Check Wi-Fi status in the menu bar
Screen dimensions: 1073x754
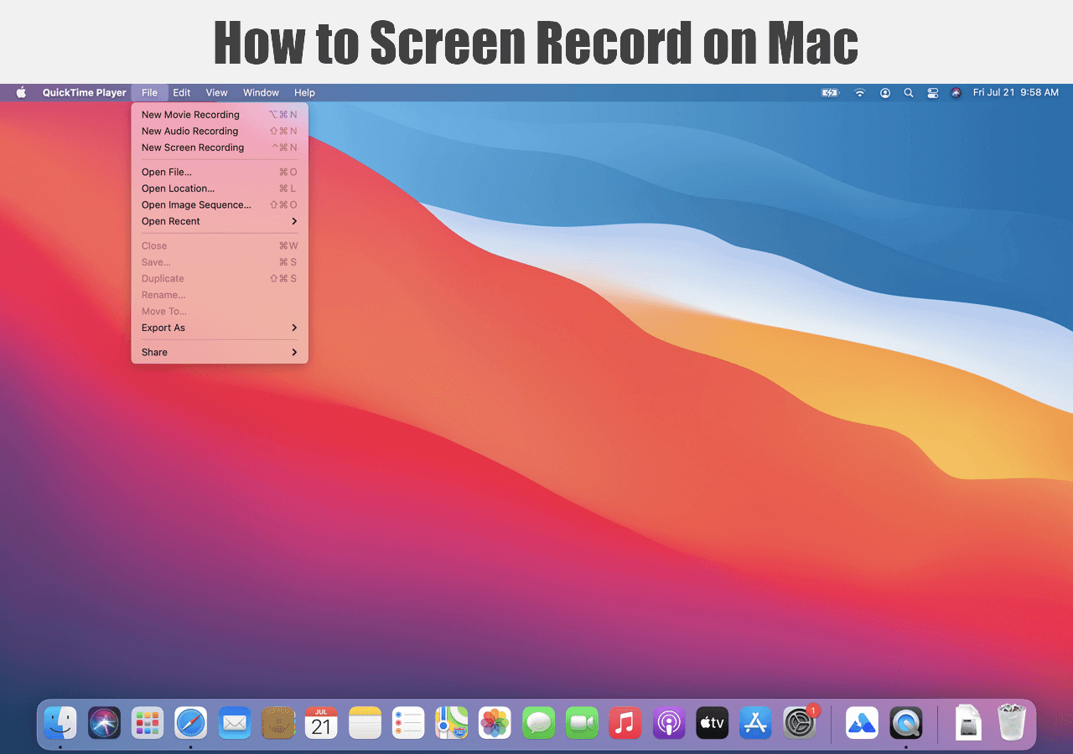(x=860, y=93)
